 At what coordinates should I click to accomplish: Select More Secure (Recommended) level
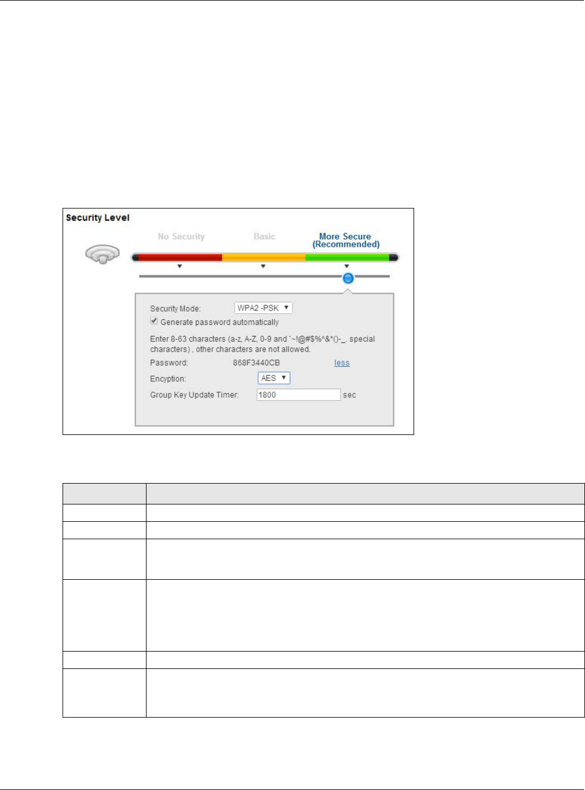(x=346, y=240)
